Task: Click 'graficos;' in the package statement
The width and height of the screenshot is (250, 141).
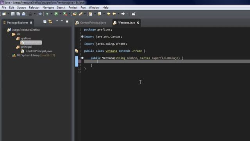Action: pyautogui.click(x=105, y=30)
